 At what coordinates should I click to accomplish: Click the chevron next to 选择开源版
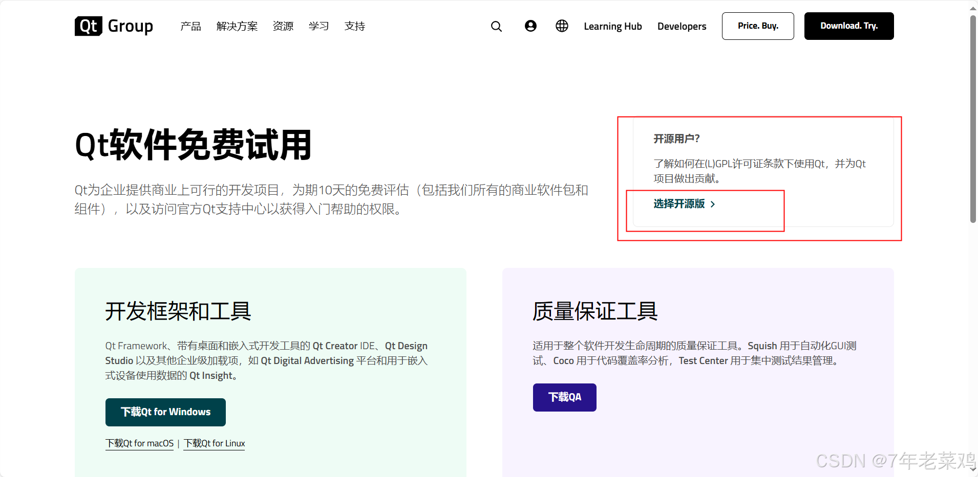tap(712, 204)
